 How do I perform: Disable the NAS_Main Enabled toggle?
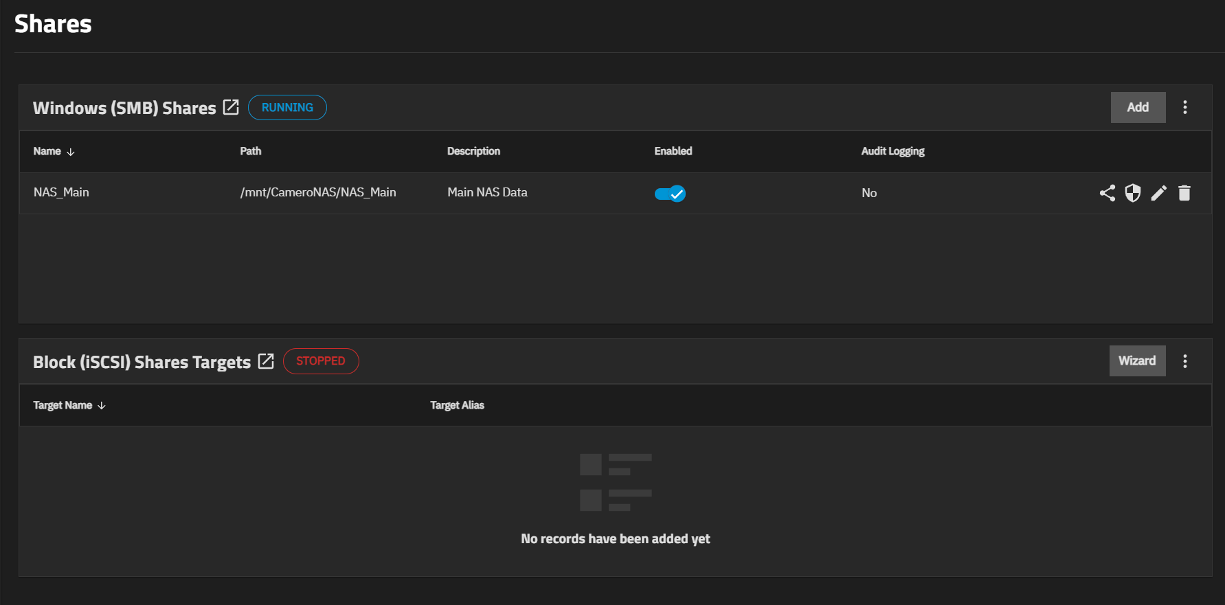click(x=669, y=194)
